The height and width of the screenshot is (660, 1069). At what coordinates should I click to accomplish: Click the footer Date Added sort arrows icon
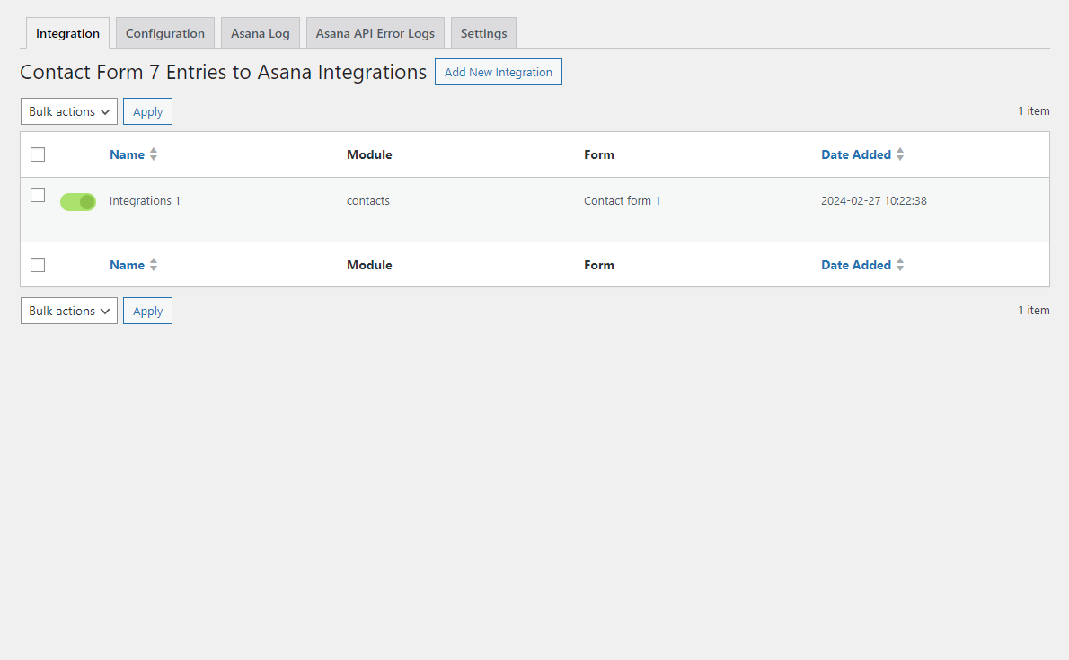click(x=900, y=265)
